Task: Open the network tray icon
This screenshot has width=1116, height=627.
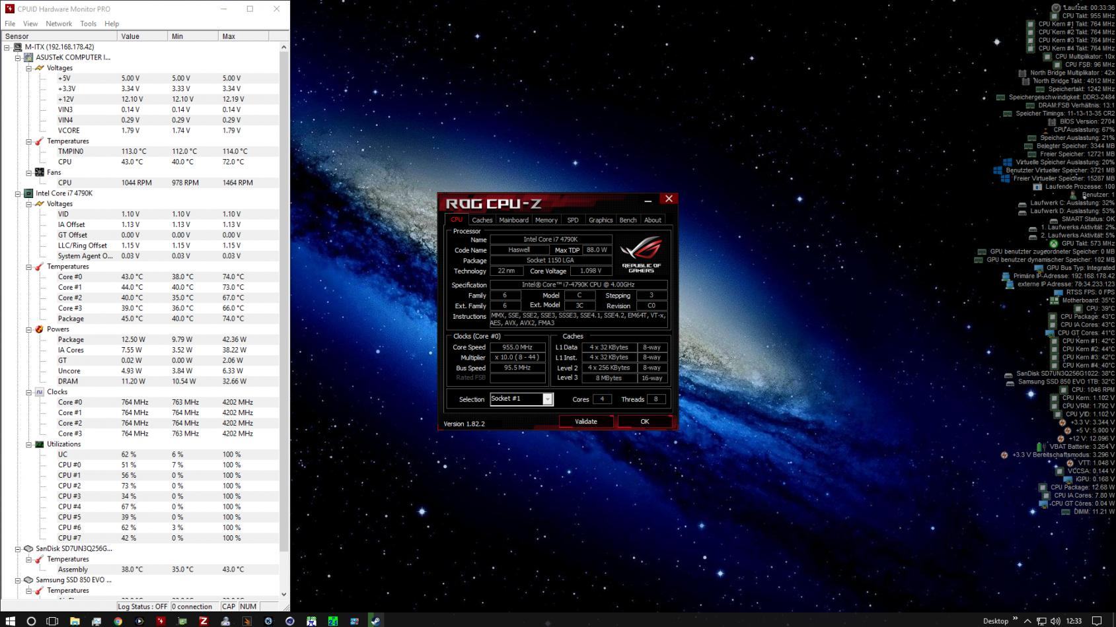Action: [x=1041, y=620]
